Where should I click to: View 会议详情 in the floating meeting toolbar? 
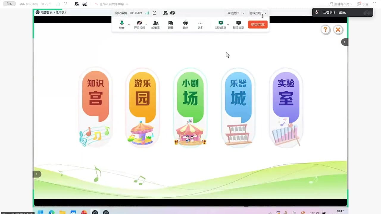(121, 13)
